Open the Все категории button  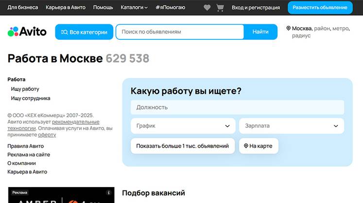pyautogui.click(x=84, y=32)
